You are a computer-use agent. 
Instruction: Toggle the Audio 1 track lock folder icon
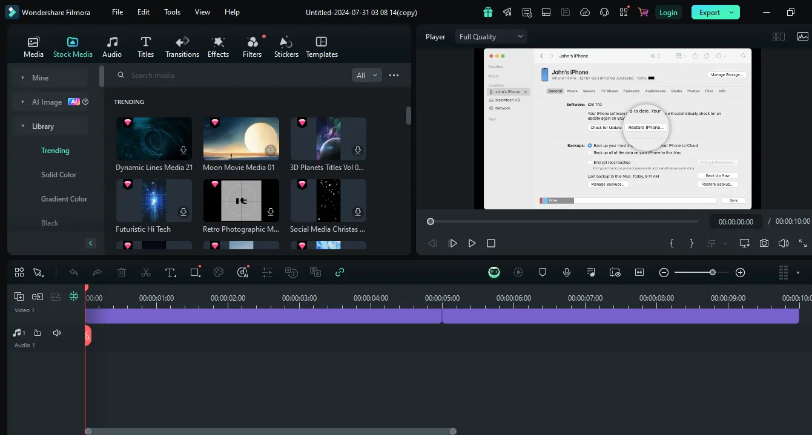tap(38, 333)
